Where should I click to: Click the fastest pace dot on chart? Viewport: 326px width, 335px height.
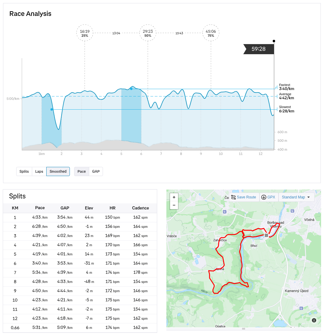click(x=131, y=89)
